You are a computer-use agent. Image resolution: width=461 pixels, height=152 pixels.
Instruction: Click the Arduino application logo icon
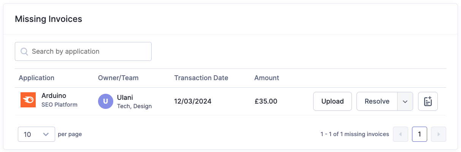(28, 100)
